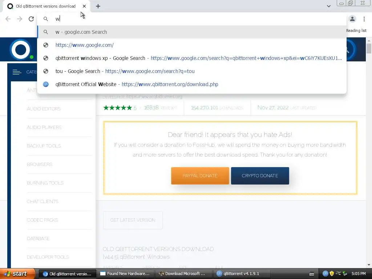The height and width of the screenshot is (279, 372).
Task: Click the scrollbar down arrow
Action: coord(369,265)
